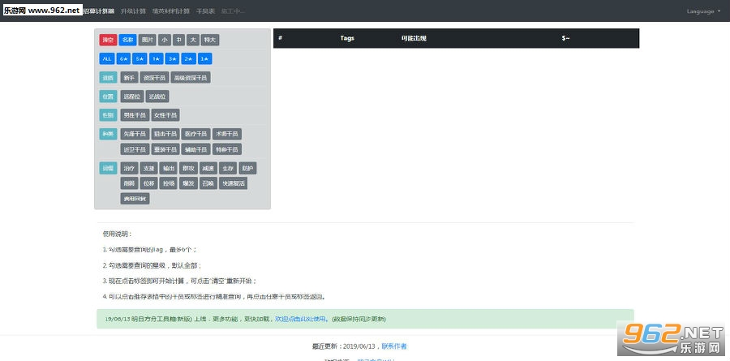This screenshot has height=361, width=730.
Task: Select the 支援 support tag
Action: [x=148, y=168]
